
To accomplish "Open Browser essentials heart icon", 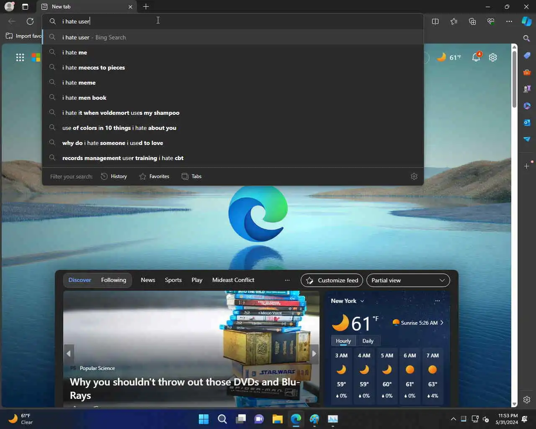I will pos(491,21).
